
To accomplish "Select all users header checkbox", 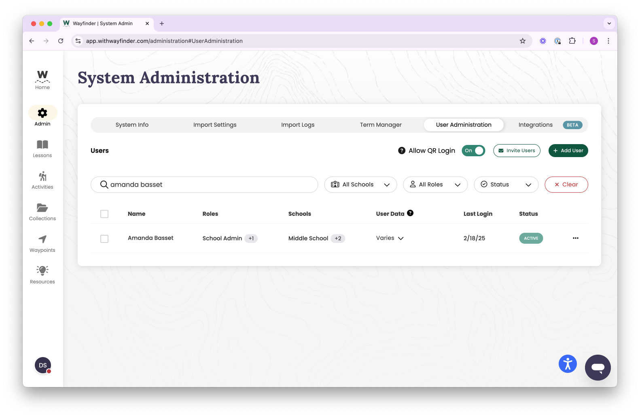I will 104,214.
